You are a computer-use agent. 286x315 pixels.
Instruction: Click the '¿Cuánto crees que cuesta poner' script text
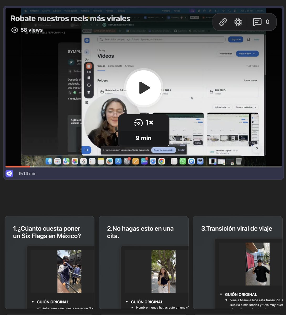(65, 308)
